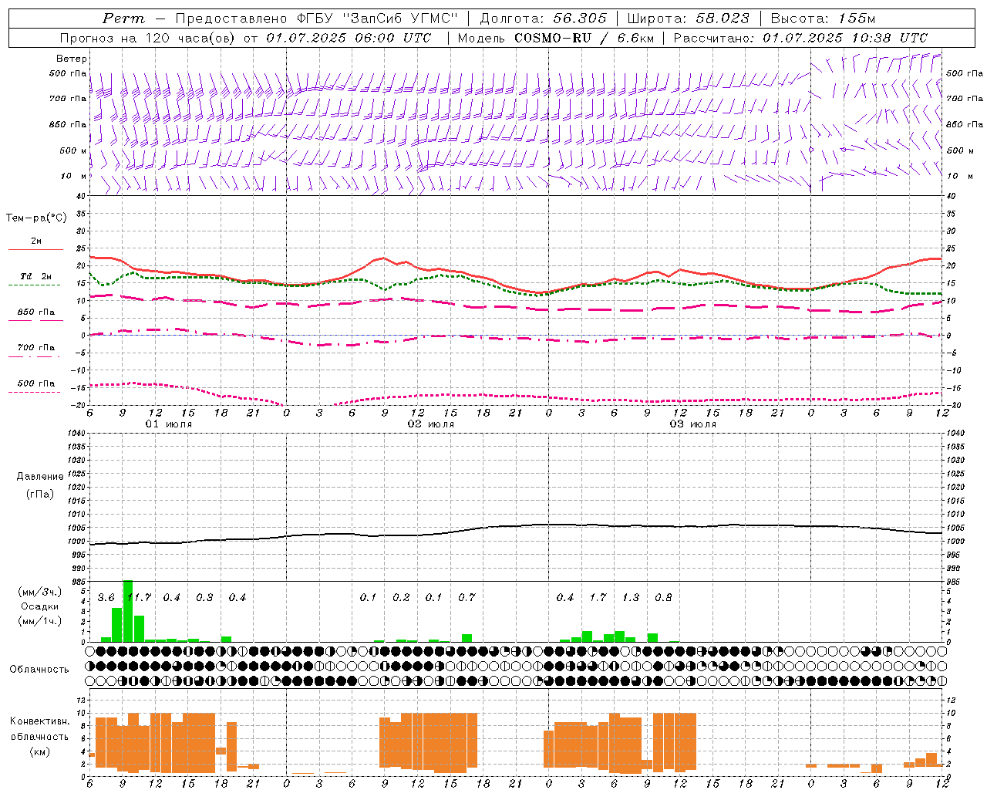This screenshot has width=987, height=790.
Task: Click "Прогноз на 120 часа(ов)" forecast start text
Action: click(148, 38)
